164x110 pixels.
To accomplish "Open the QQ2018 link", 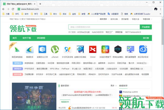I will coord(111,63).
